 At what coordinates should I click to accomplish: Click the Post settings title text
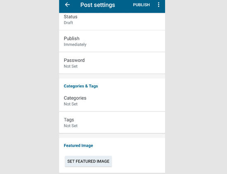click(97, 5)
